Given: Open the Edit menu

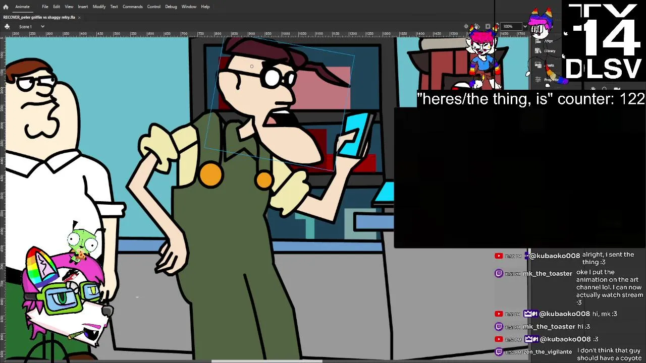Looking at the screenshot, I should tap(57, 7).
